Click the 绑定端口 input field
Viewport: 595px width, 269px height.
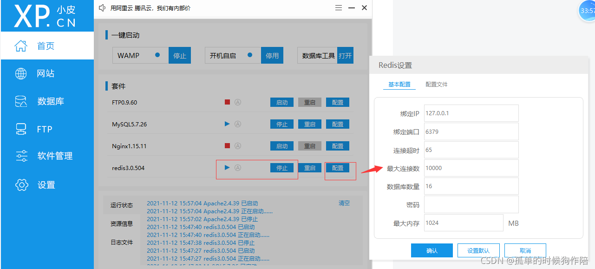pos(471,131)
